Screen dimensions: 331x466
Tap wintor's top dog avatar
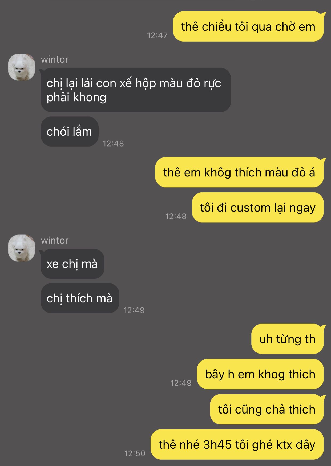(x=22, y=67)
